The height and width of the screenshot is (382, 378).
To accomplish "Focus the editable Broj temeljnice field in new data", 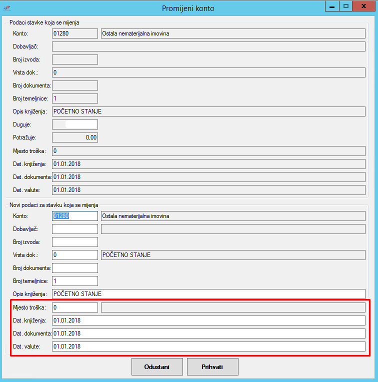I will (x=74, y=281).
